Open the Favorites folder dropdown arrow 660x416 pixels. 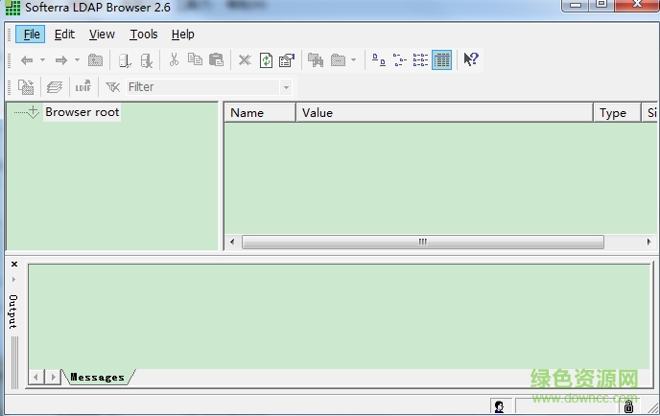(x=354, y=60)
